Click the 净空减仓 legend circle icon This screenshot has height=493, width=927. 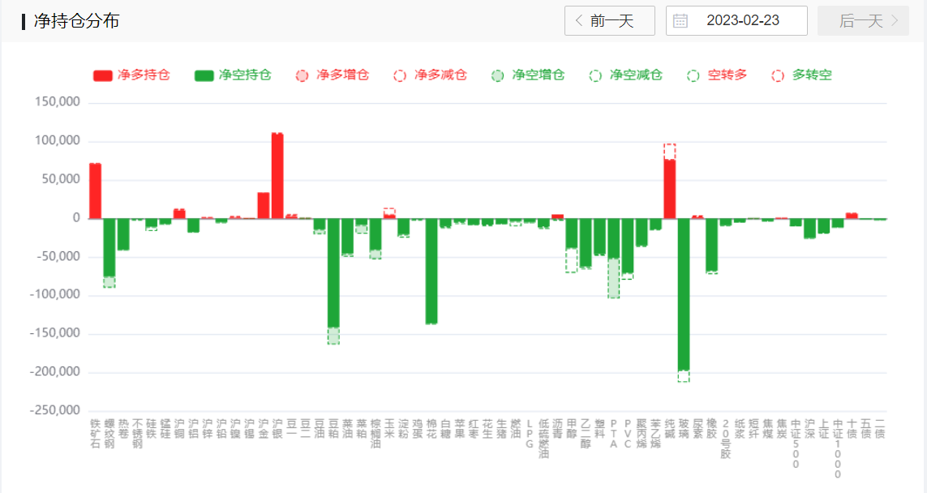pos(596,75)
